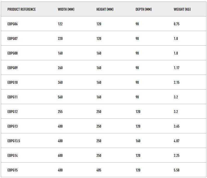The height and width of the screenshot is (178, 207).
Task: Select the 560 width value for EBPG11
Action: 60,97
